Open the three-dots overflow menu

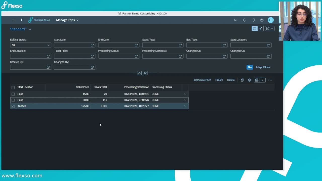coord(270,80)
